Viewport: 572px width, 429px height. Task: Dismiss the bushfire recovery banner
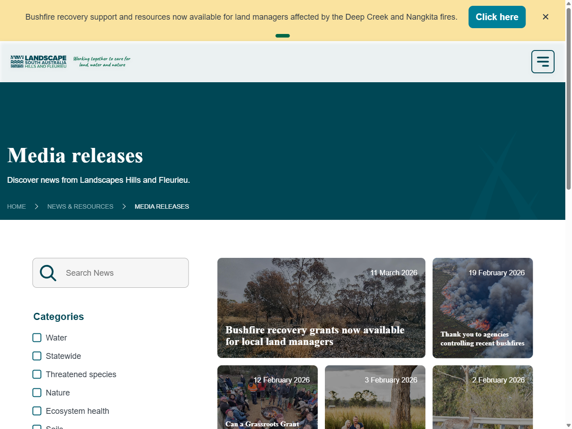(x=545, y=17)
